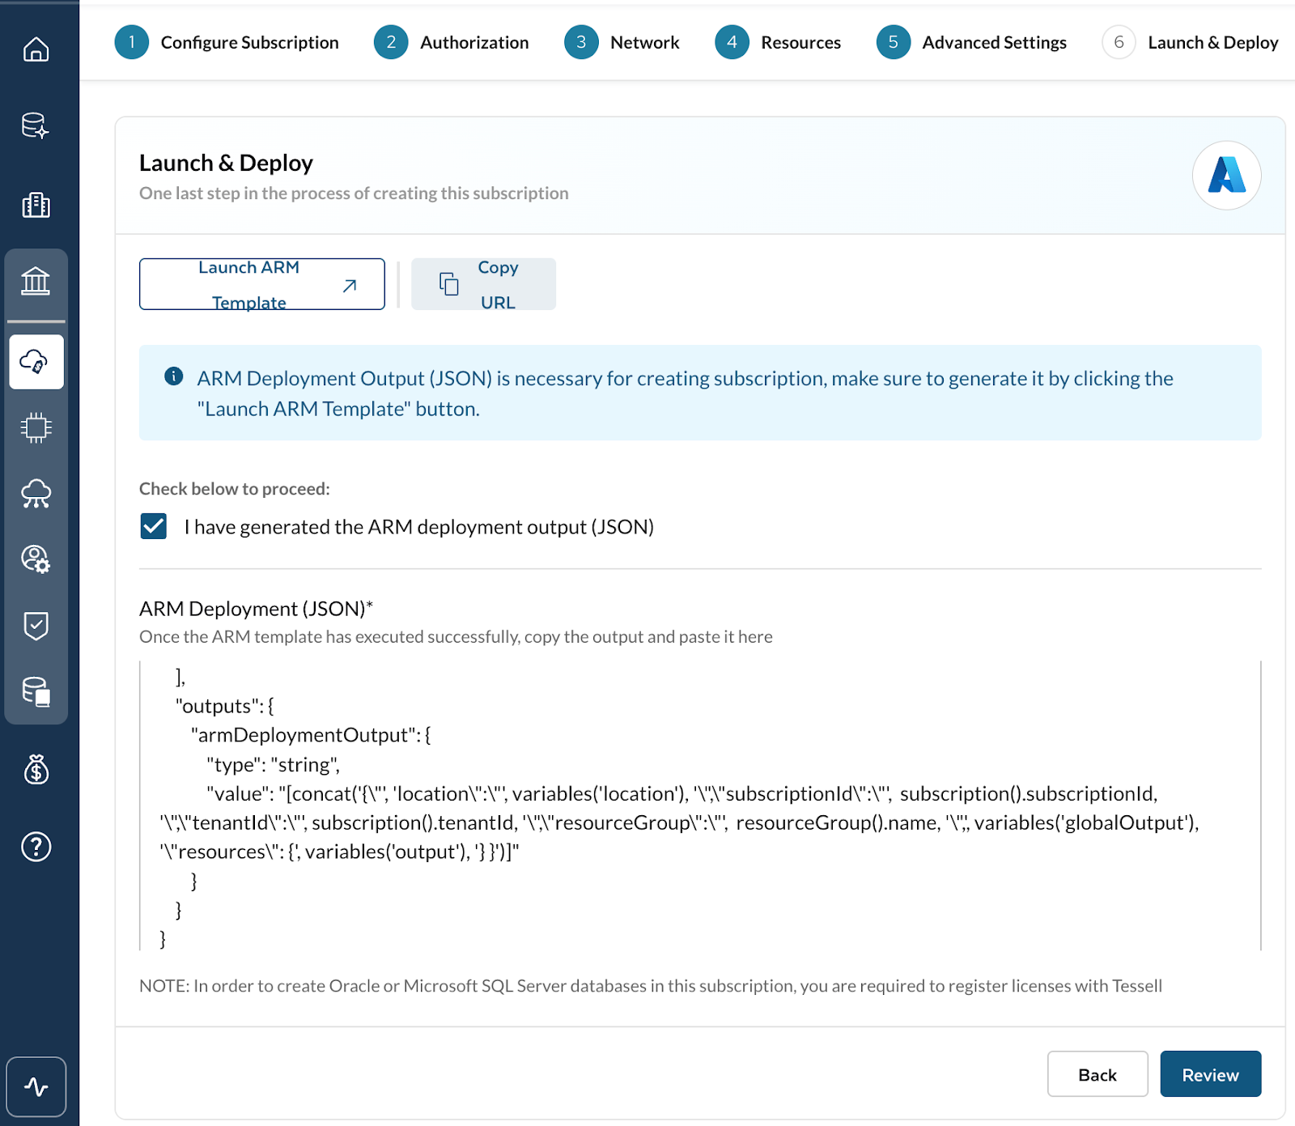This screenshot has height=1126, width=1295.
Task: Click the shield checkmark security icon
Action: (36, 625)
